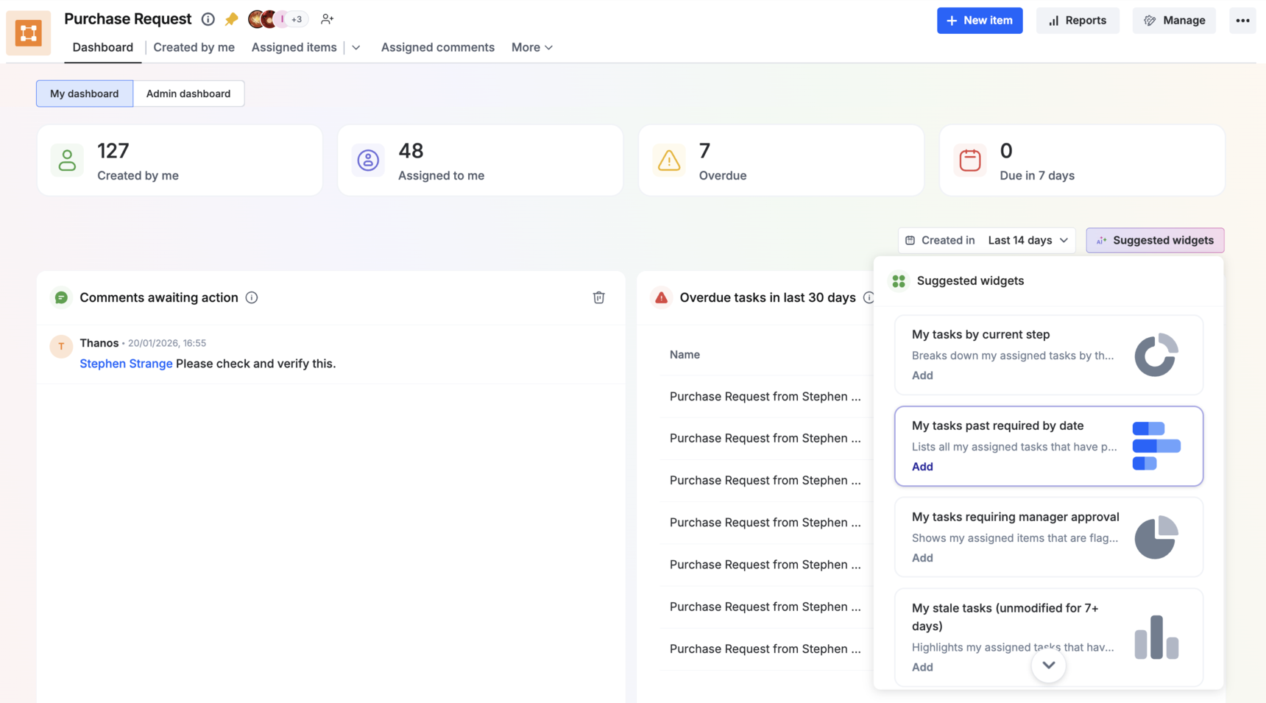Click the member avatars group with +3
1266x703 pixels.
277,19
